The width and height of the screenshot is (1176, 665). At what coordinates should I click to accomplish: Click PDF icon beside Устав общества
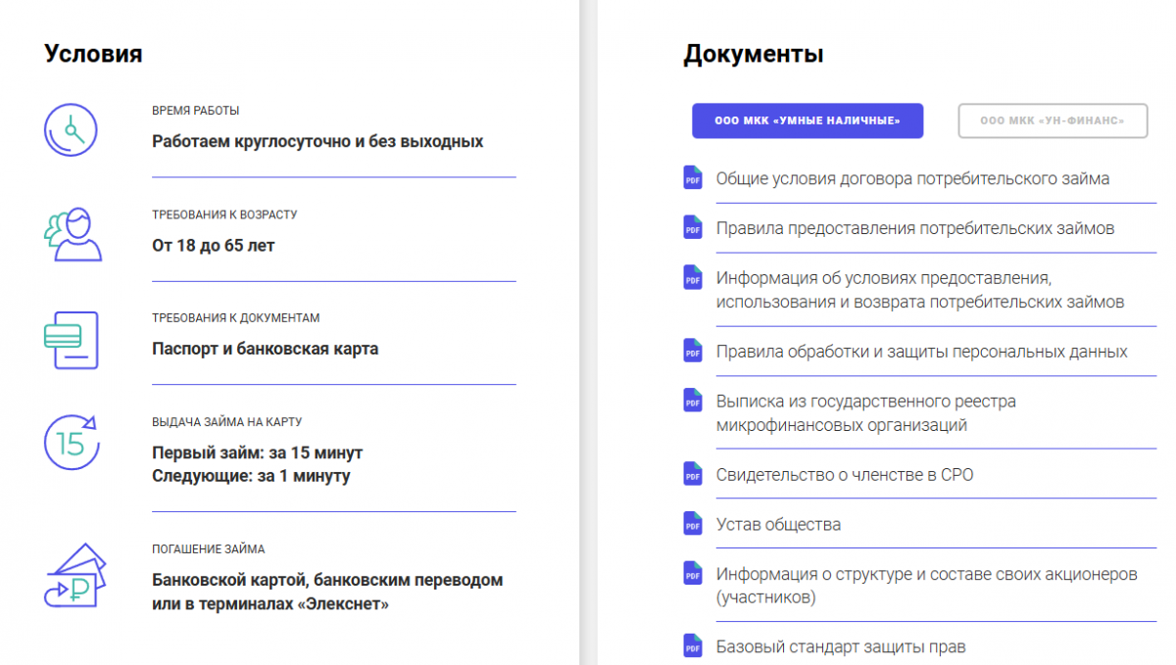(x=693, y=524)
